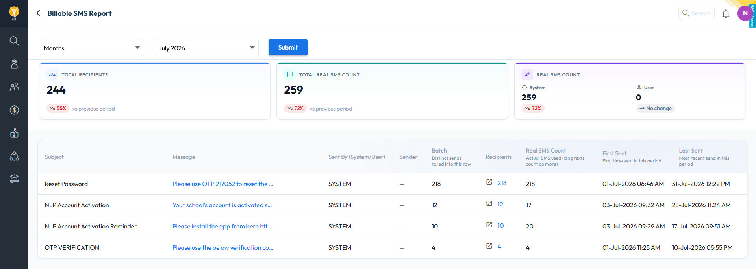Open the group of people sidebar icon
The width and height of the screenshot is (756, 269).
pos(14,87)
